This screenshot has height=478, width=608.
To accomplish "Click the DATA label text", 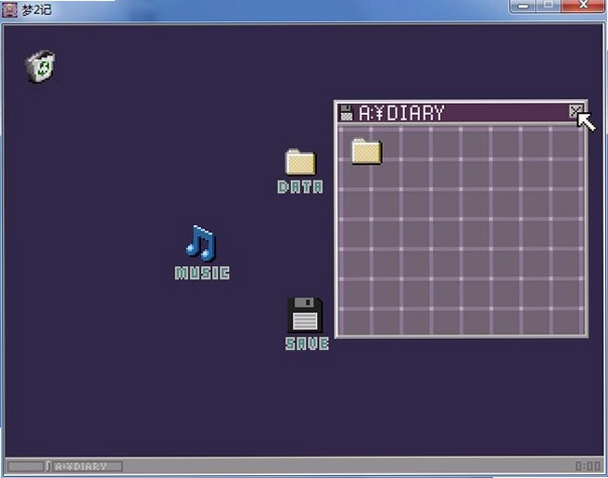I will [x=300, y=187].
